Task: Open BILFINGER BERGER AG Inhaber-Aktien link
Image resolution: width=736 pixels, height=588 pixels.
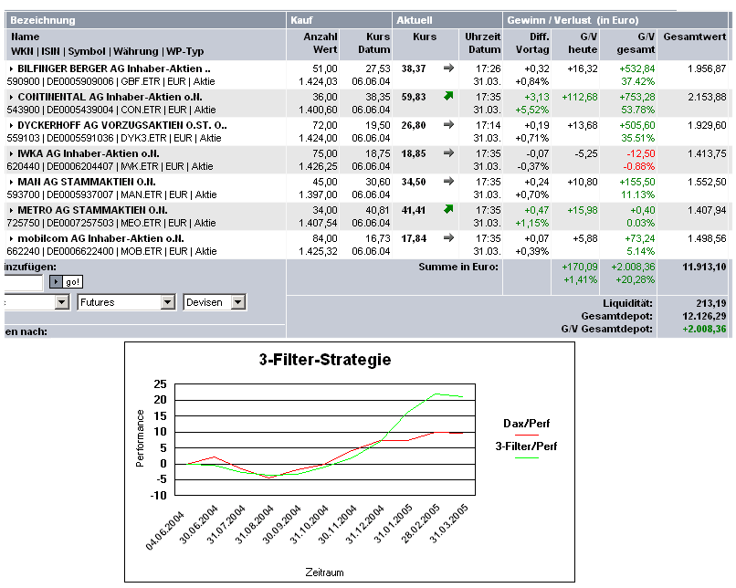Action: click(113, 68)
